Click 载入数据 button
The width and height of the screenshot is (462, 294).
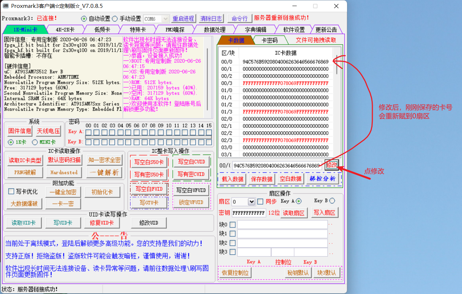232,179
